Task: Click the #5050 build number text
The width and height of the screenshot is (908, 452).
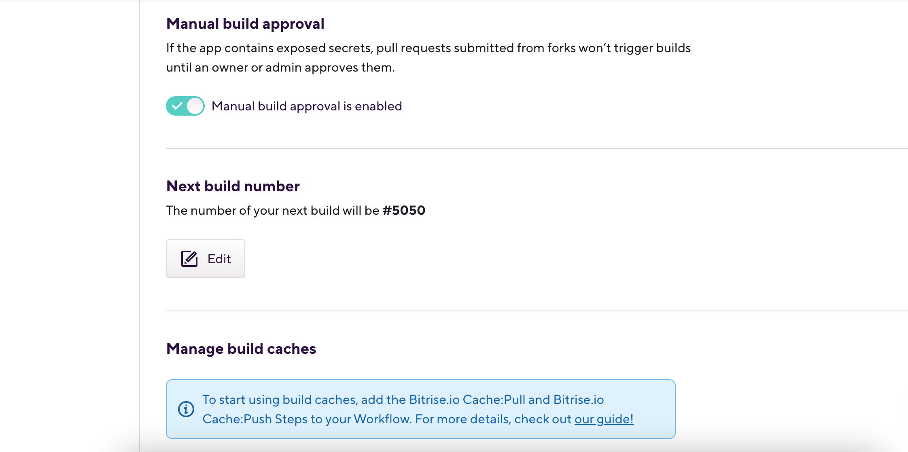Action: [x=404, y=210]
